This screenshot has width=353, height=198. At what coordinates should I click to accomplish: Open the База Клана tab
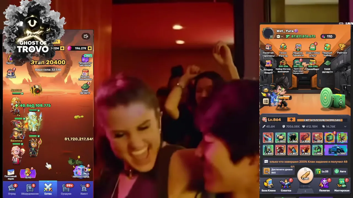(268, 185)
